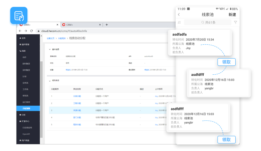Tap the filter funnel icon in mobile app
Screen dimensions: 261x151
click(x=235, y=22)
